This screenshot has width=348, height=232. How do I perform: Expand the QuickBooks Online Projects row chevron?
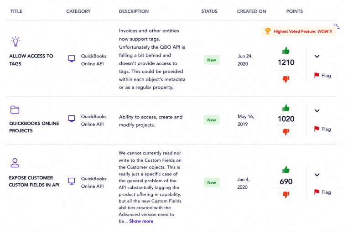pyautogui.click(x=317, y=111)
